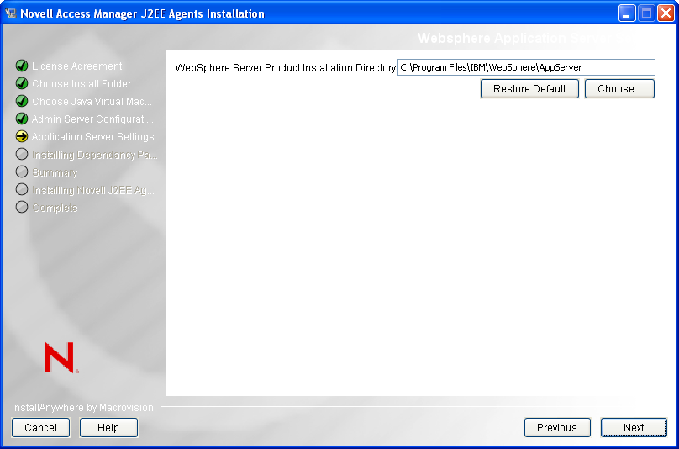Select the Summary step text
Screen dimensions: 679x449
point(55,172)
